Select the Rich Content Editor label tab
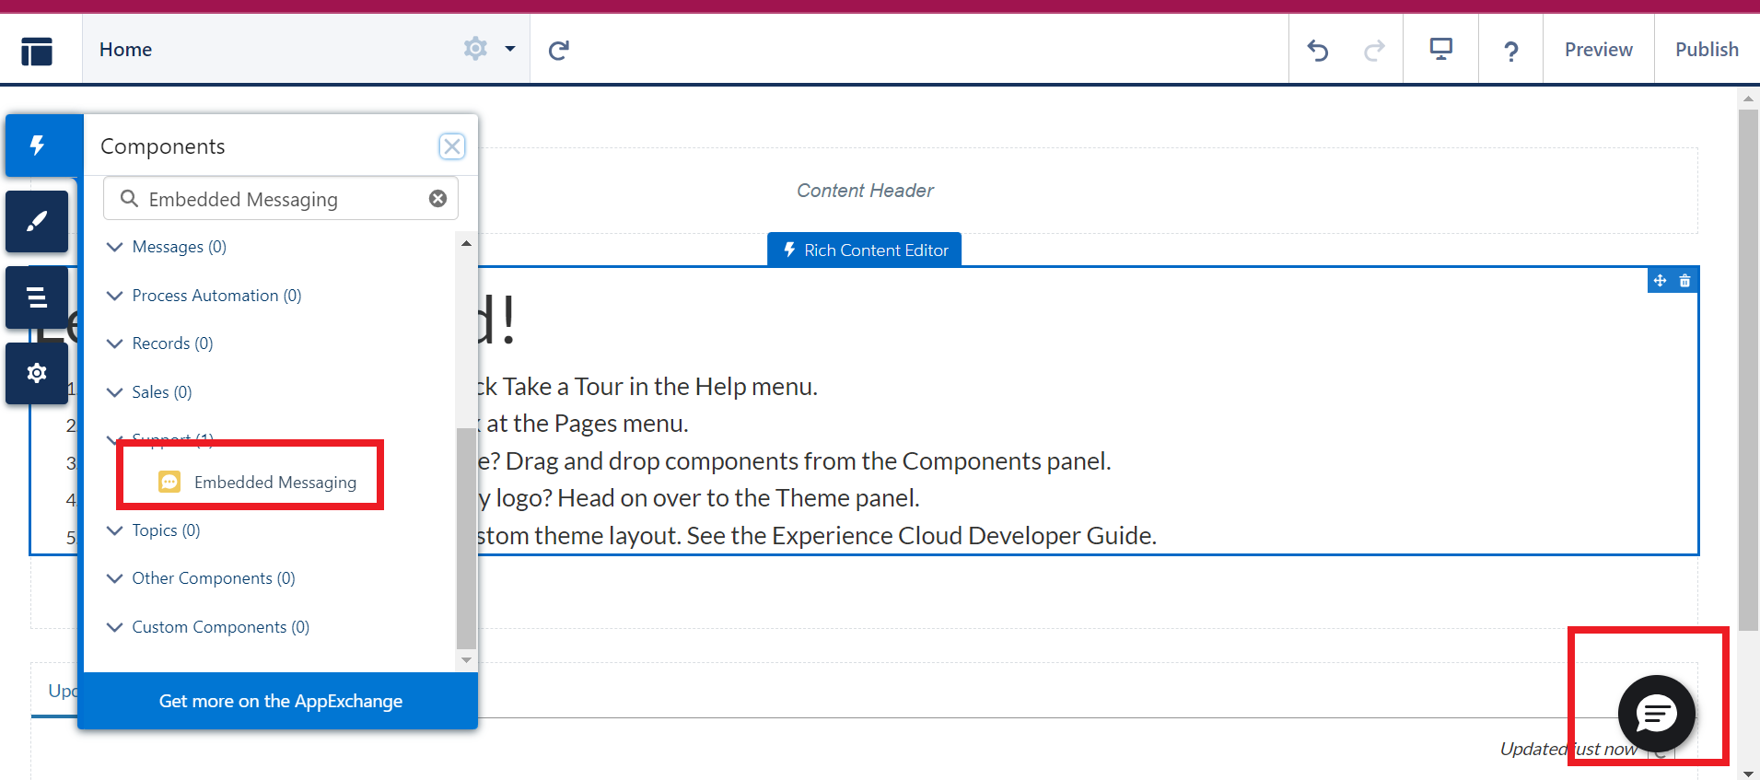 click(x=865, y=250)
